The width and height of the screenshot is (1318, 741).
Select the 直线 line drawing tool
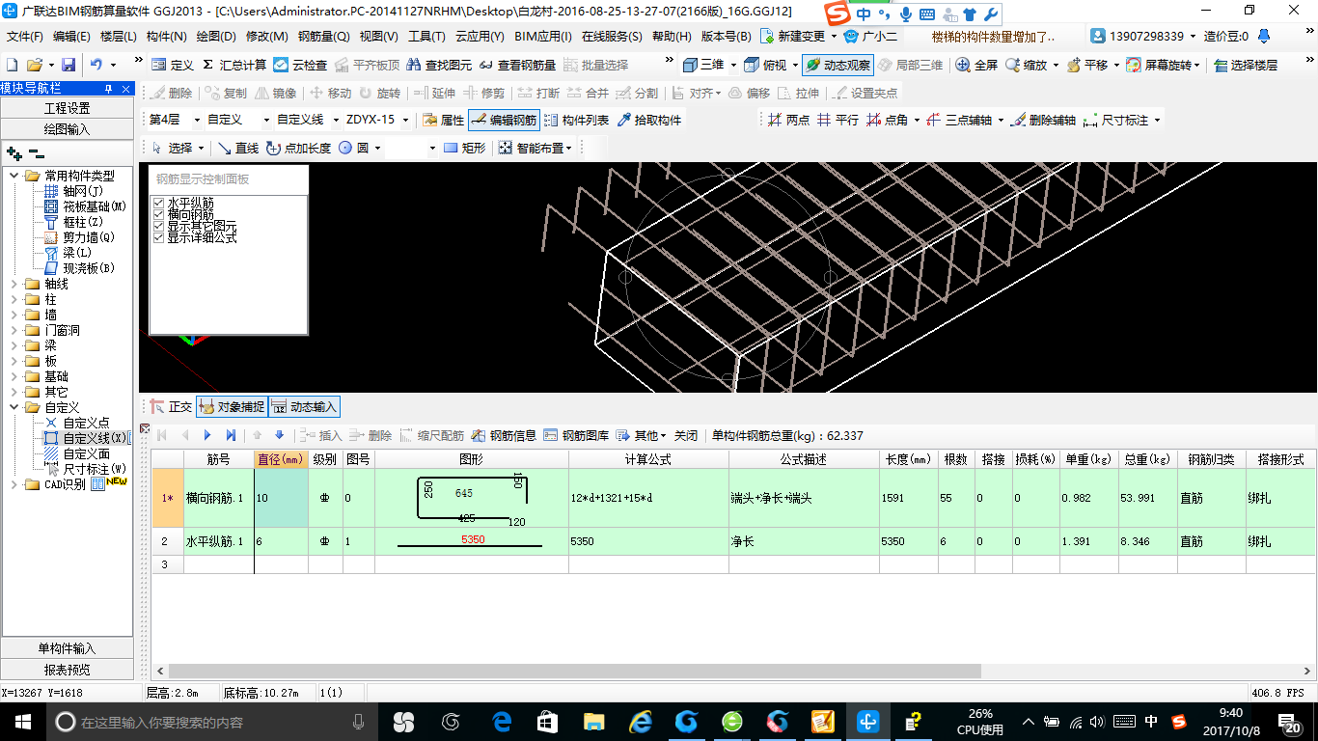pyautogui.click(x=237, y=148)
